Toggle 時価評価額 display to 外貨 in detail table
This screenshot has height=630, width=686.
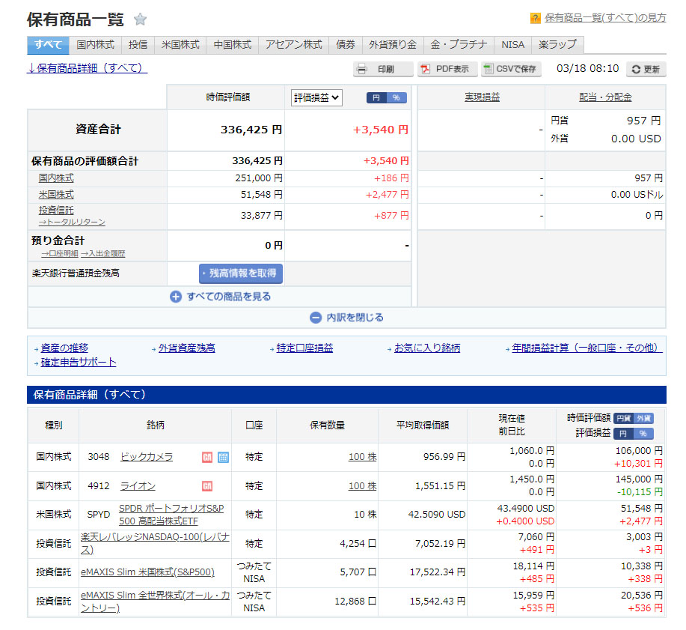[644, 419]
